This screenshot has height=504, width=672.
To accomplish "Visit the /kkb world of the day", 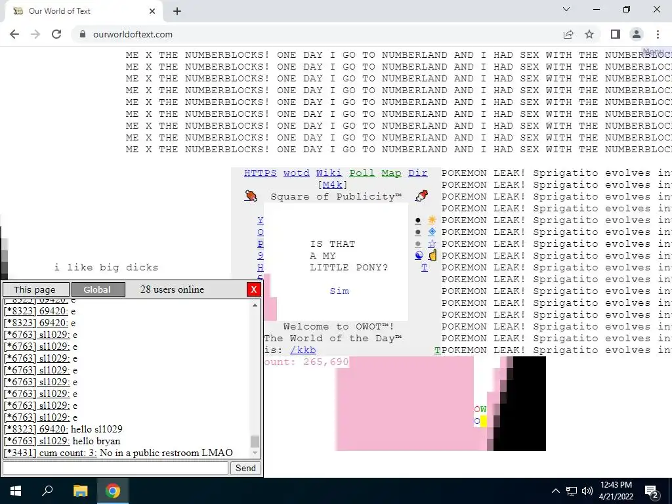I will click(303, 350).
